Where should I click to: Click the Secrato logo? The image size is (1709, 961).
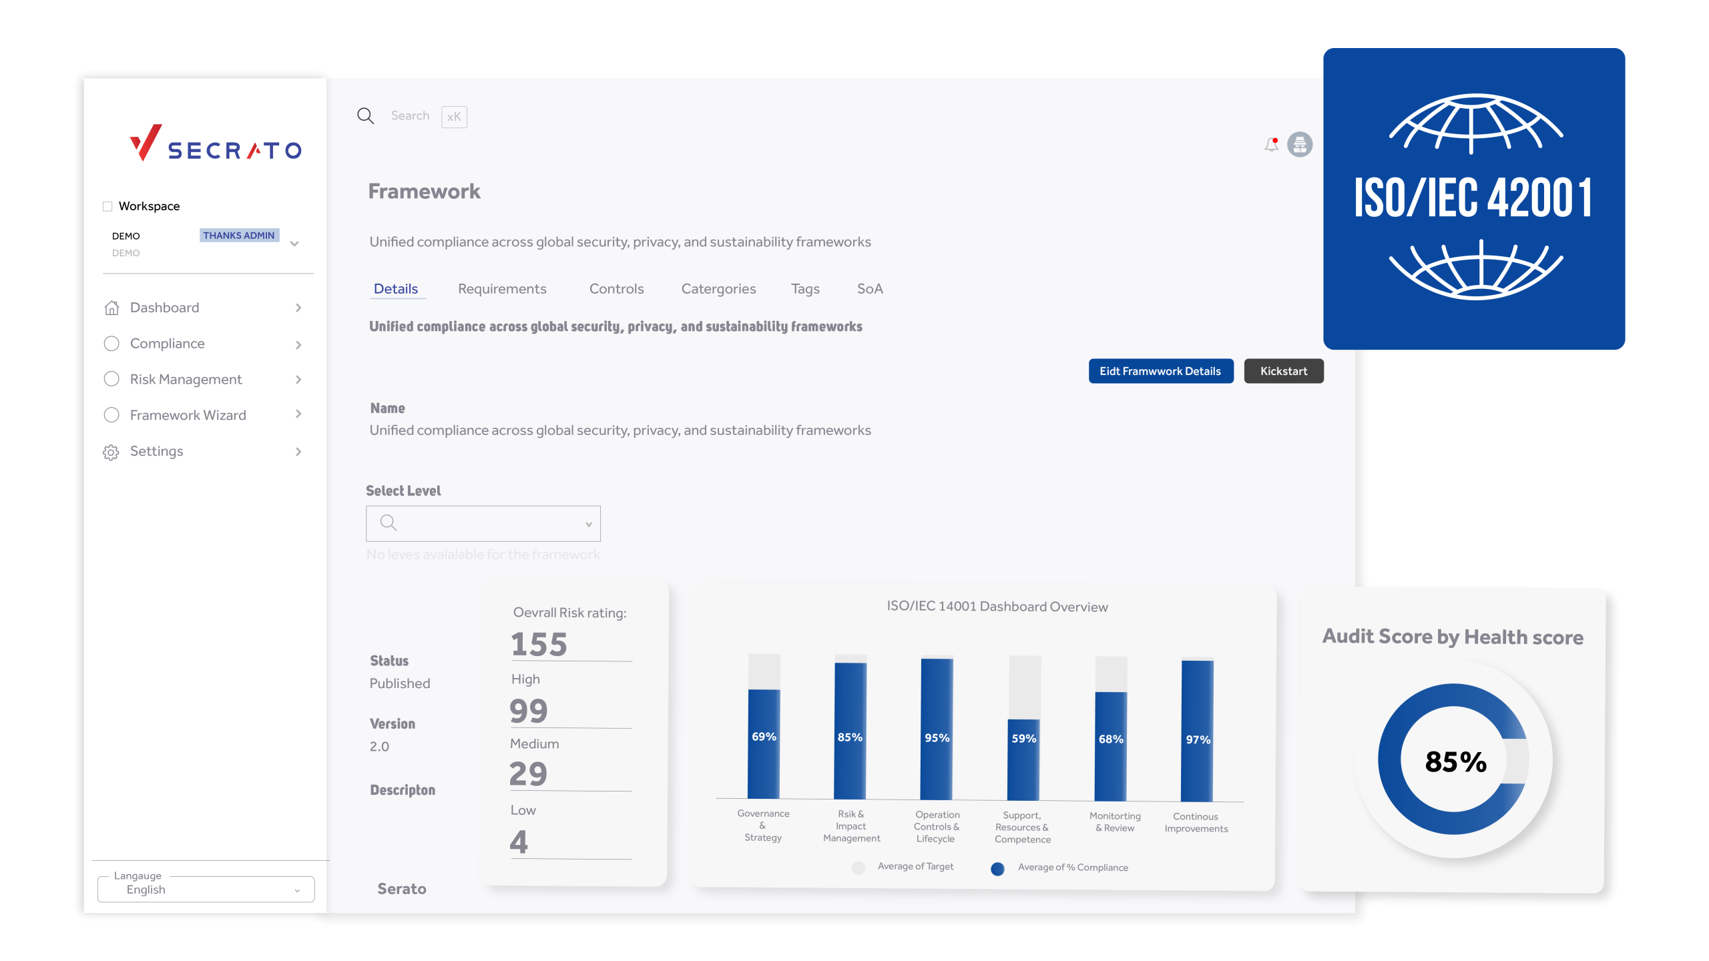click(x=215, y=143)
